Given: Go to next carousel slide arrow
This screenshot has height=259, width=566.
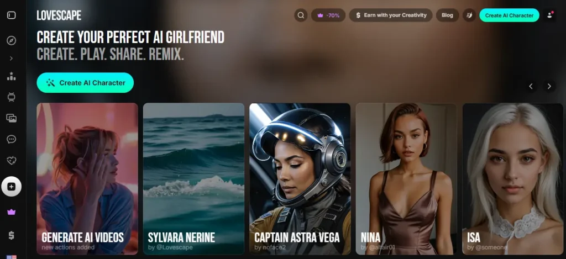Looking at the screenshot, I should [549, 86].
